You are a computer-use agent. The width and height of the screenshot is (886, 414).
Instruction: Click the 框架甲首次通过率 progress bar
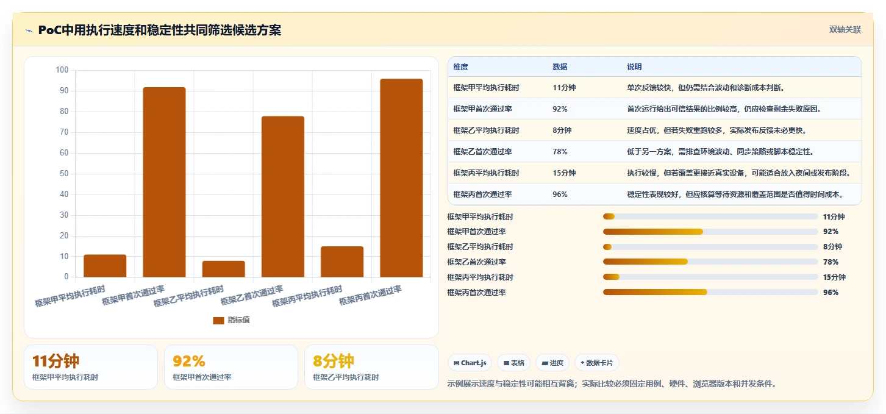point(710,232)
